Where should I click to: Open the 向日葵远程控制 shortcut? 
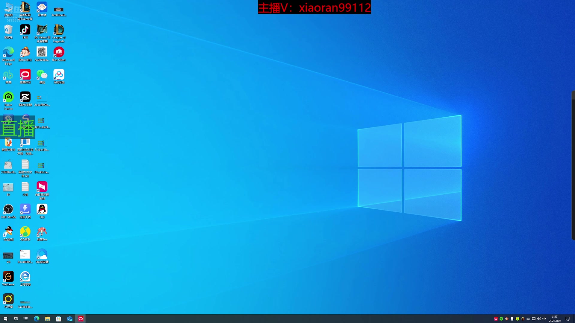click(42, 191)
